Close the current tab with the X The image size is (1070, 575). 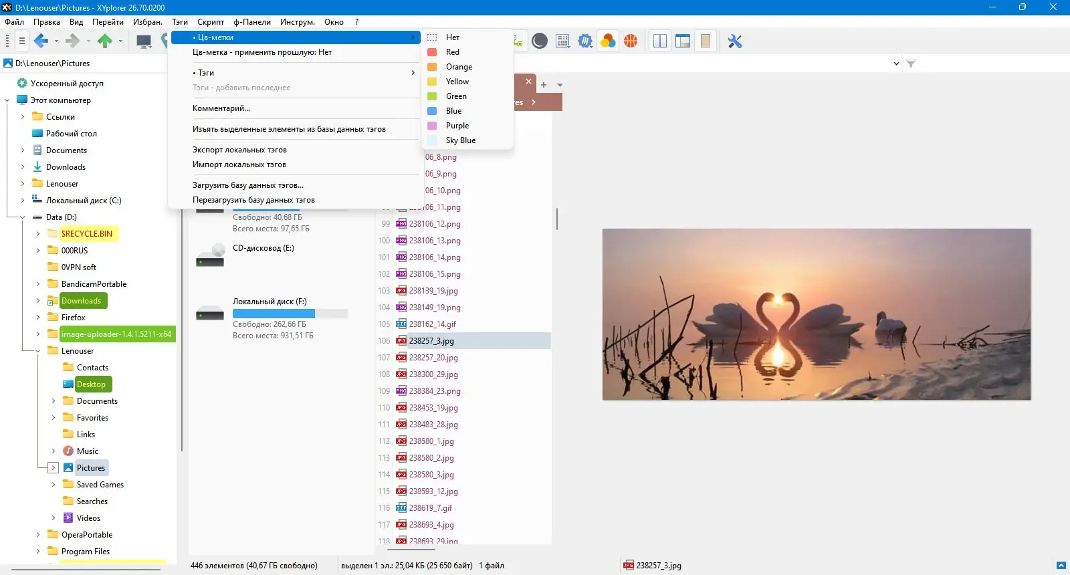(x=528, y=82)
